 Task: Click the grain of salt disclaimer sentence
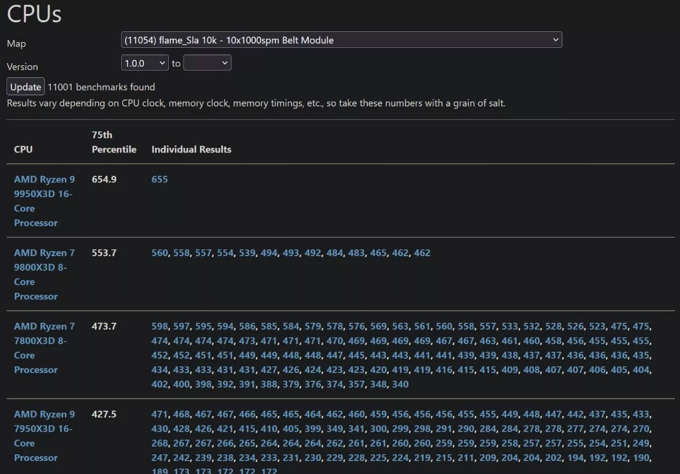click(x=256, y=103)
